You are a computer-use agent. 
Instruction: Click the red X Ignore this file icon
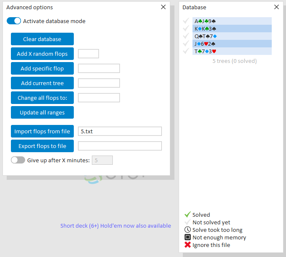tap(187, 245)
